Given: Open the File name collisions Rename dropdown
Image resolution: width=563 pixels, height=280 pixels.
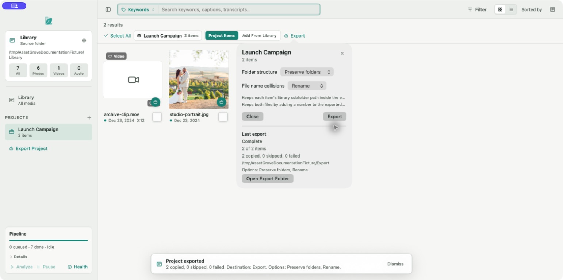Looking at the screenshot, I should coord(307,86).
